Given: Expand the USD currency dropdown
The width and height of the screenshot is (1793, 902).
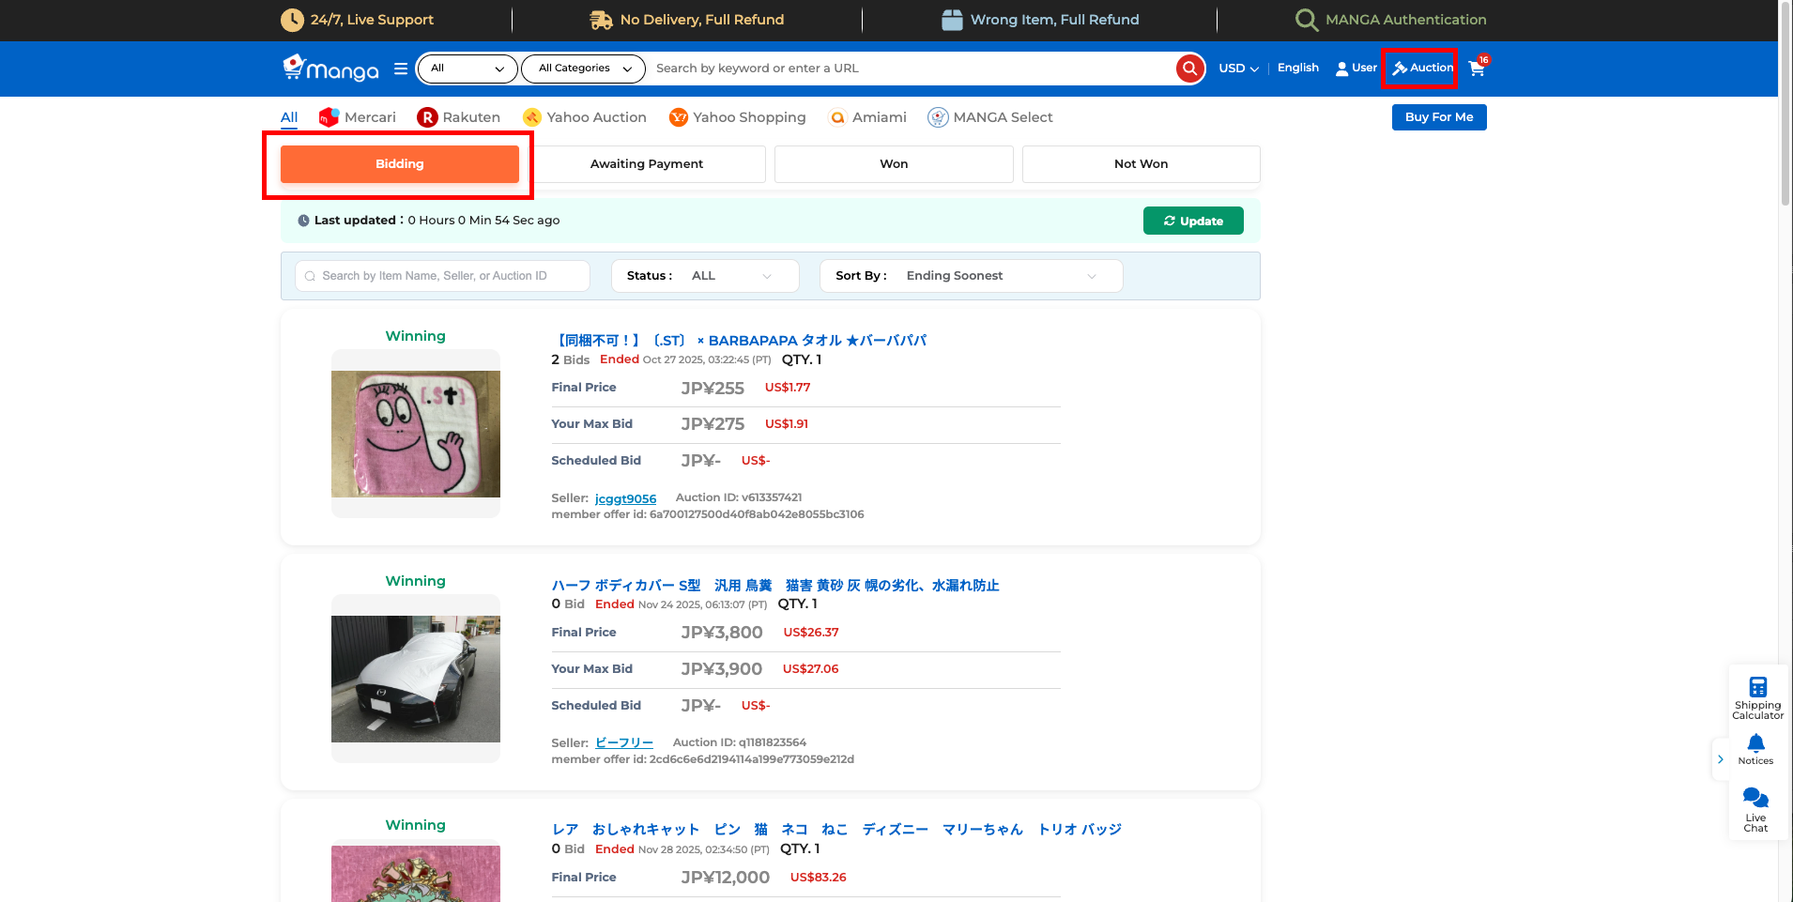Looking at the screenshot, I should point(1238,69).
